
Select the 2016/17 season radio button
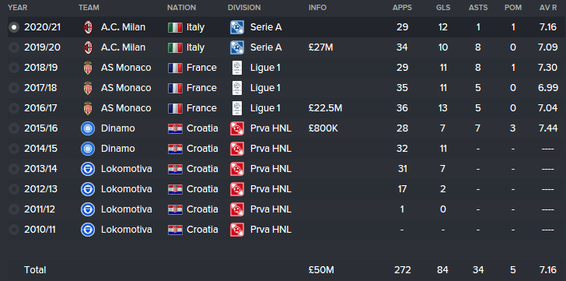pos(14,108)
